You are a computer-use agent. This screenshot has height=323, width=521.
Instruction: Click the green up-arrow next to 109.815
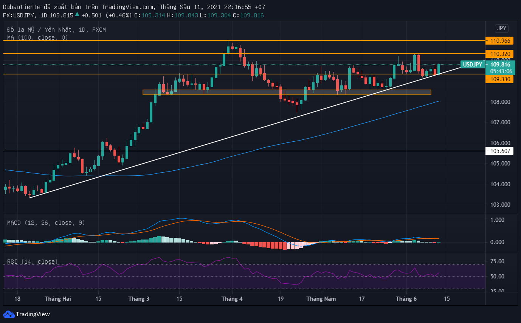click(77, 15)
